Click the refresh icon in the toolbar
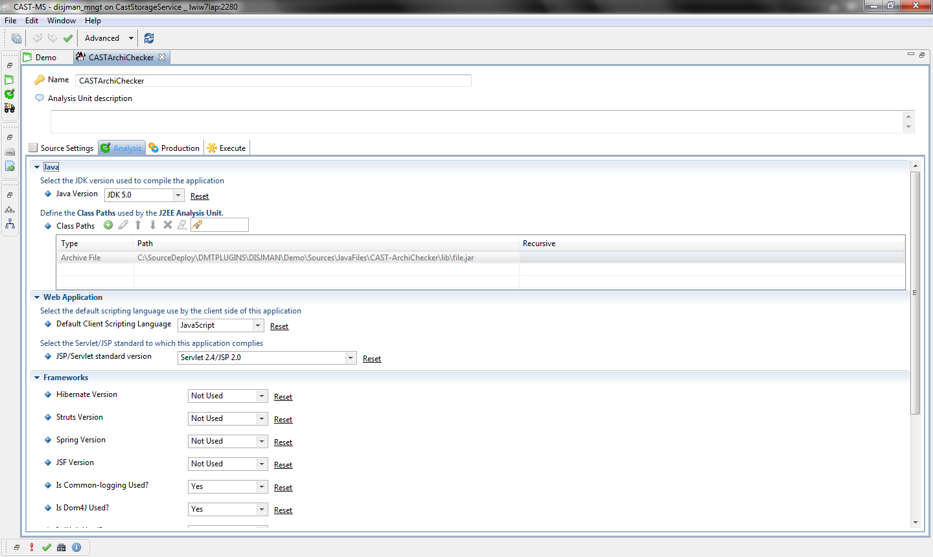The image size is (933, 557). 149,38
